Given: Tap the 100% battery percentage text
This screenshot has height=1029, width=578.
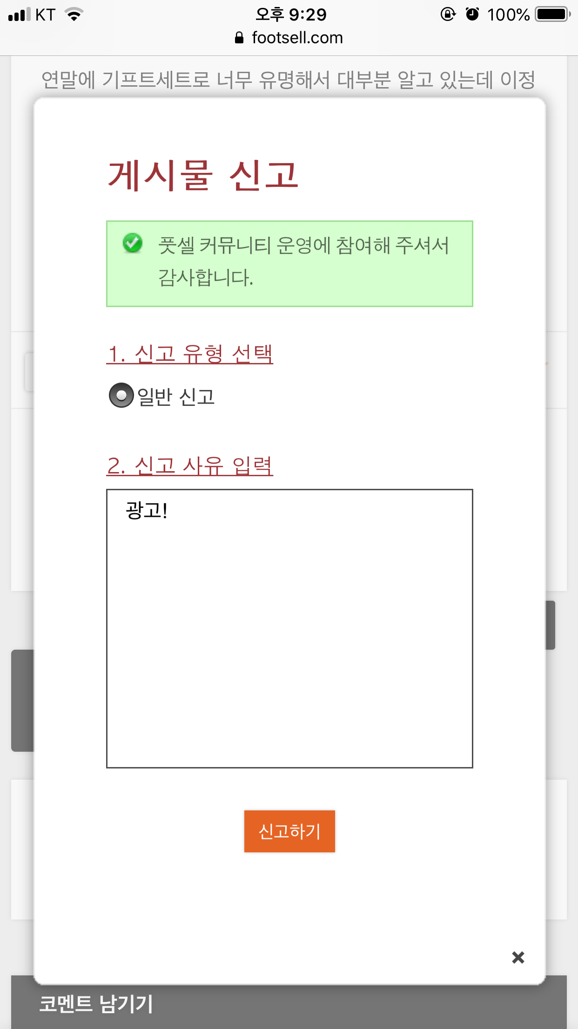Looking at the screenshot, I should (x=508, y=15).
